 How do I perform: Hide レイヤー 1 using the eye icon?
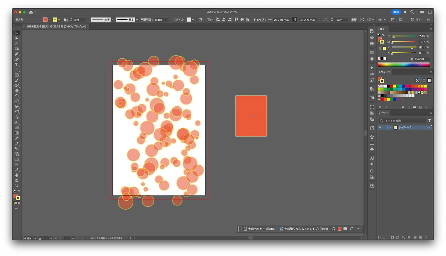tap(380, 127)
